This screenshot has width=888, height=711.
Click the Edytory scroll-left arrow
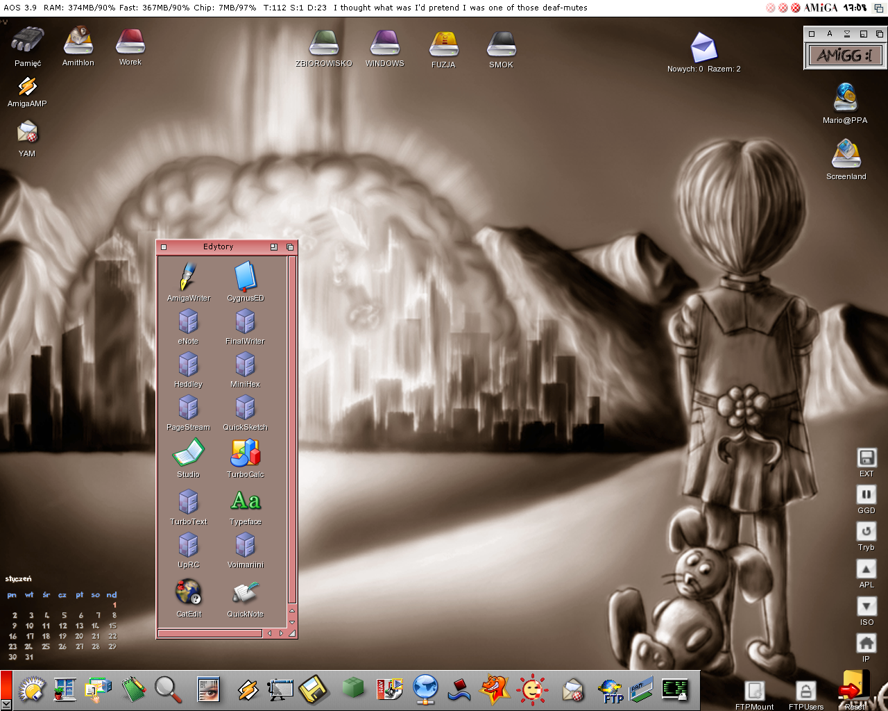(x=269, y=633)
